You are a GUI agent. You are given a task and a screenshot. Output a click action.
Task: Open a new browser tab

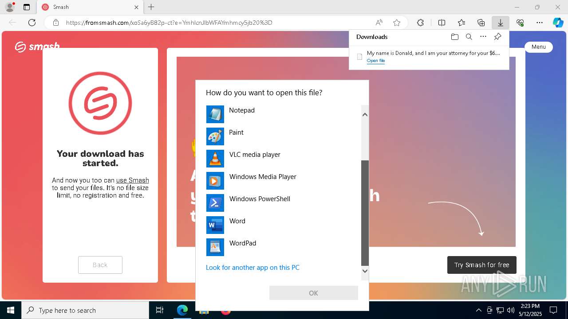[x=151, y=7]
